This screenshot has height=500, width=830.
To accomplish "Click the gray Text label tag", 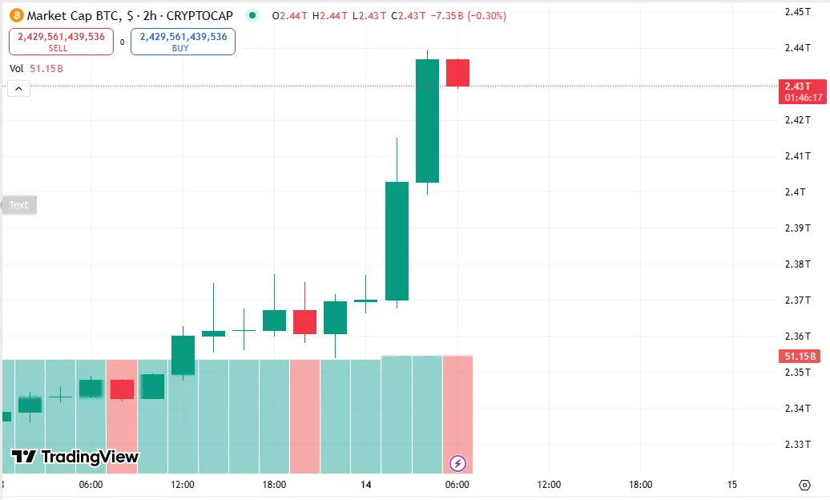I will pos(18,205).
